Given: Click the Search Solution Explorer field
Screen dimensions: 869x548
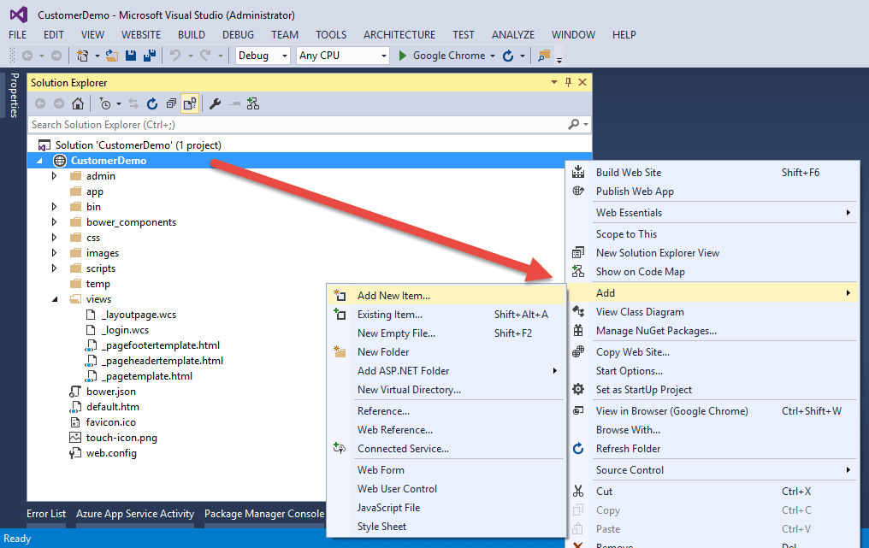Looking at the screenshot, I should 299,125.
